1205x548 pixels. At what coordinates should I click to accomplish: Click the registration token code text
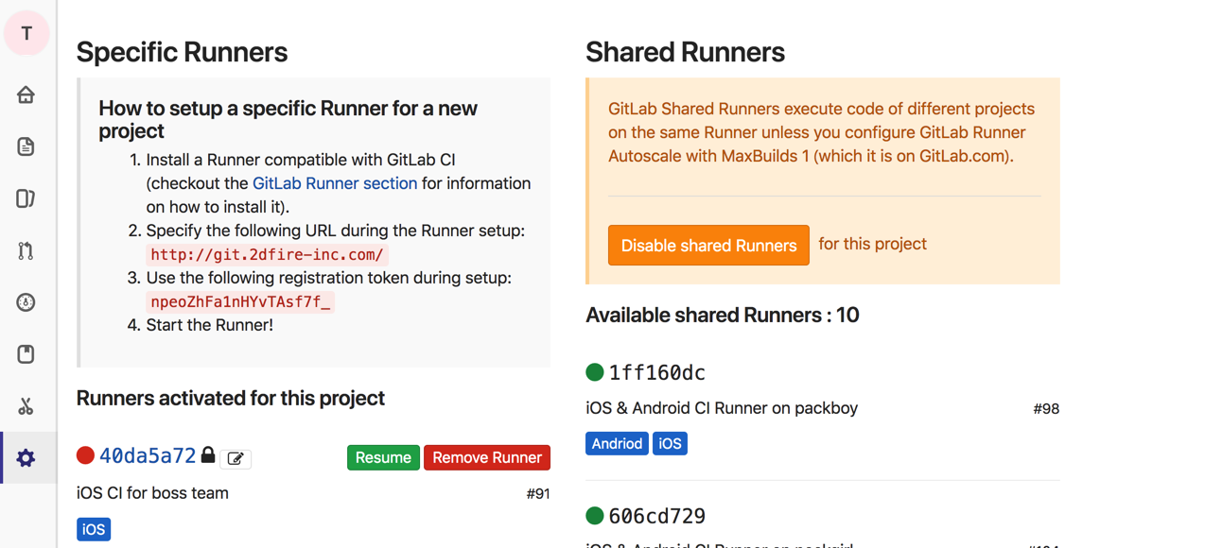coord(241,302)
